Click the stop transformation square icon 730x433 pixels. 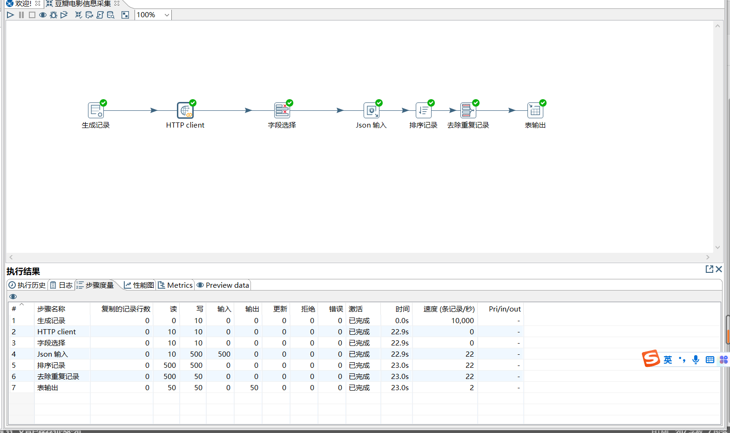tap(32, 15)
